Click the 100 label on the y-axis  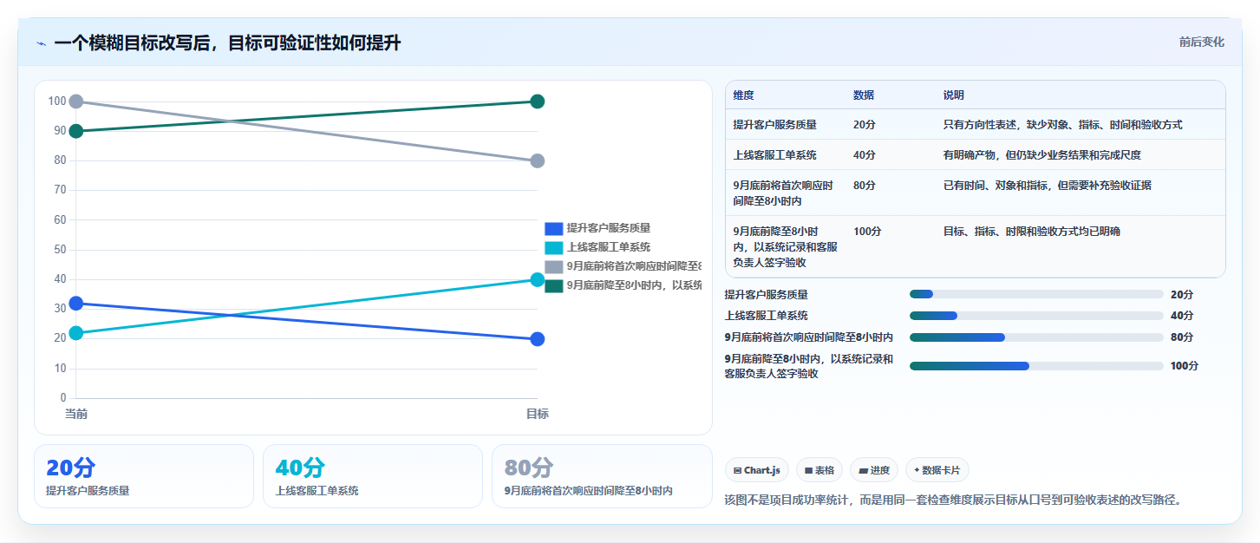pos(57,101)
